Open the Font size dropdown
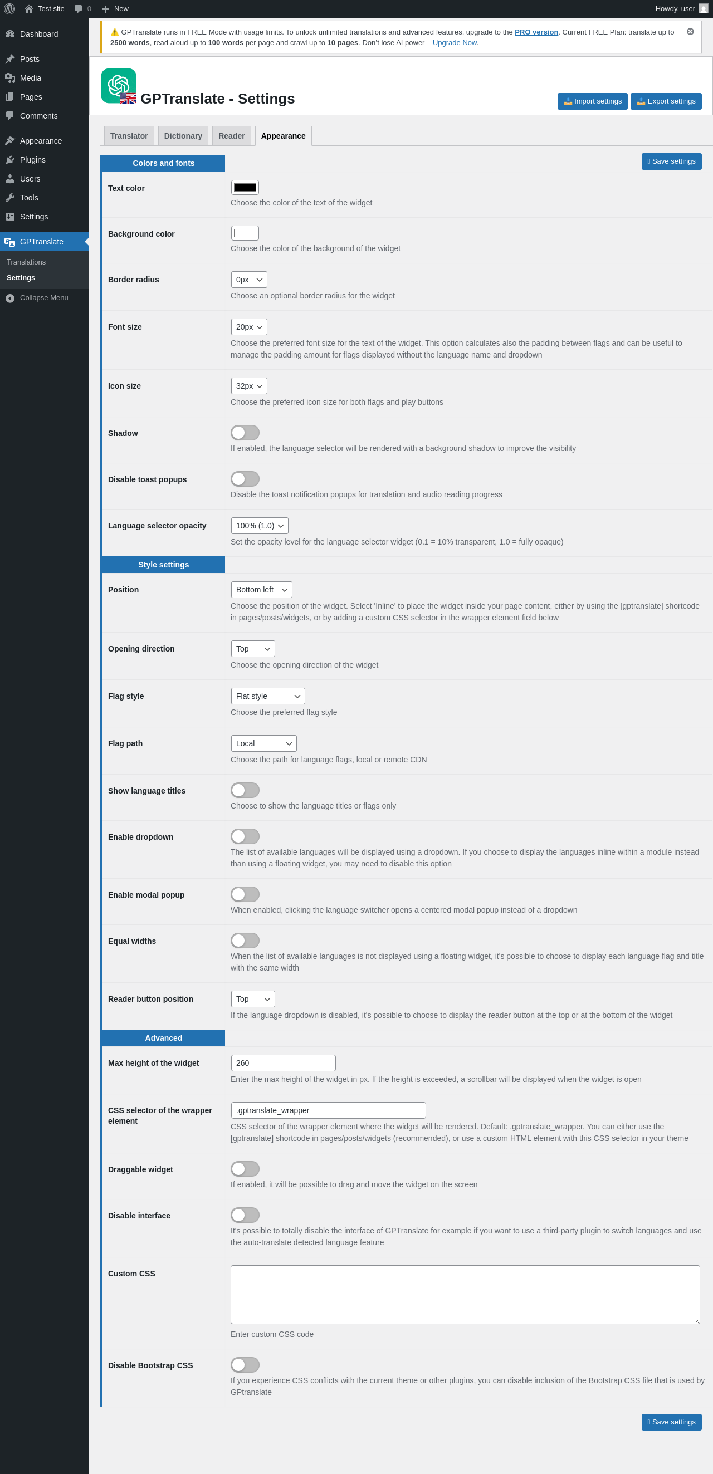 249,327
